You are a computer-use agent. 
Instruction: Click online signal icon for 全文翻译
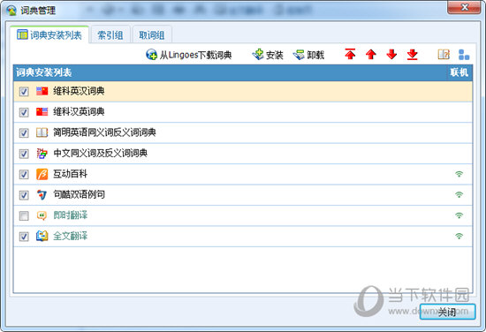click(459, 237)
